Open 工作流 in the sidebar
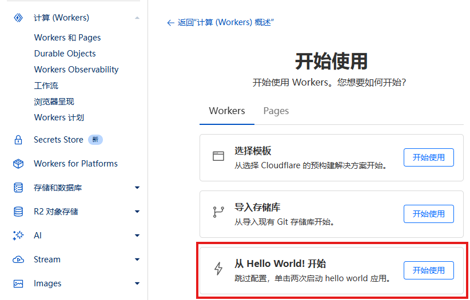 46,86
